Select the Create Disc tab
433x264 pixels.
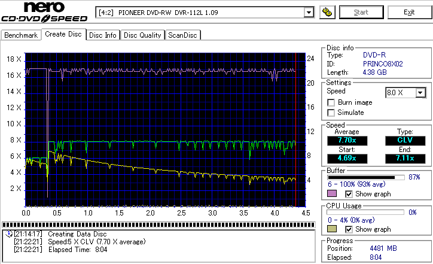tap(63, 35)
